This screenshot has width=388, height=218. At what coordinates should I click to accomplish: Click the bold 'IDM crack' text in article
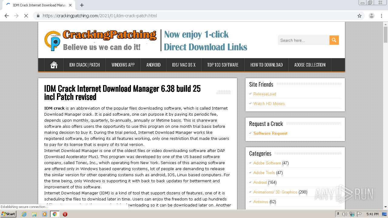54,108
